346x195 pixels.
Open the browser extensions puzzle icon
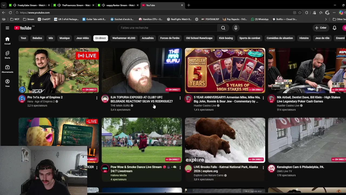(307, 12)
